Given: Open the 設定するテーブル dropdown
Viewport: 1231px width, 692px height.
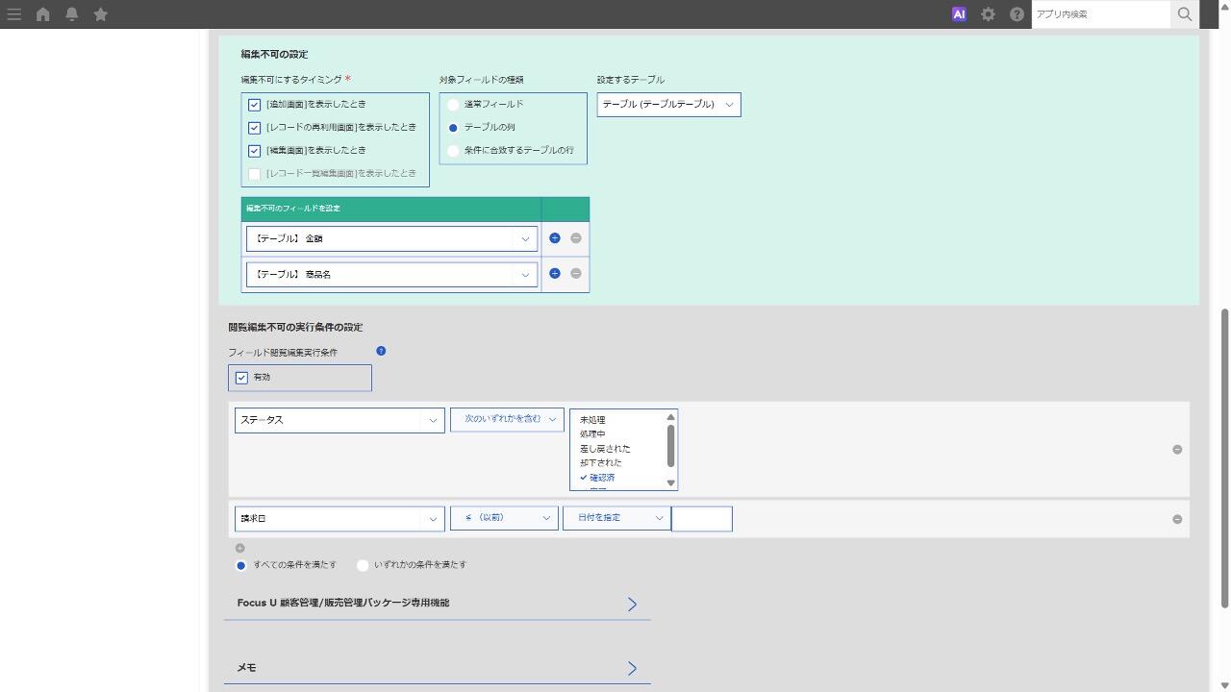Looking at the screenshot, I should 668,105.
